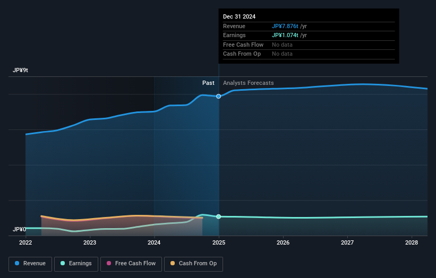Click the JP¥0 y-axis label
Image resolution: width=436 pixels, height=278 pixels.
pyautogui.click(x=19, y=229)
